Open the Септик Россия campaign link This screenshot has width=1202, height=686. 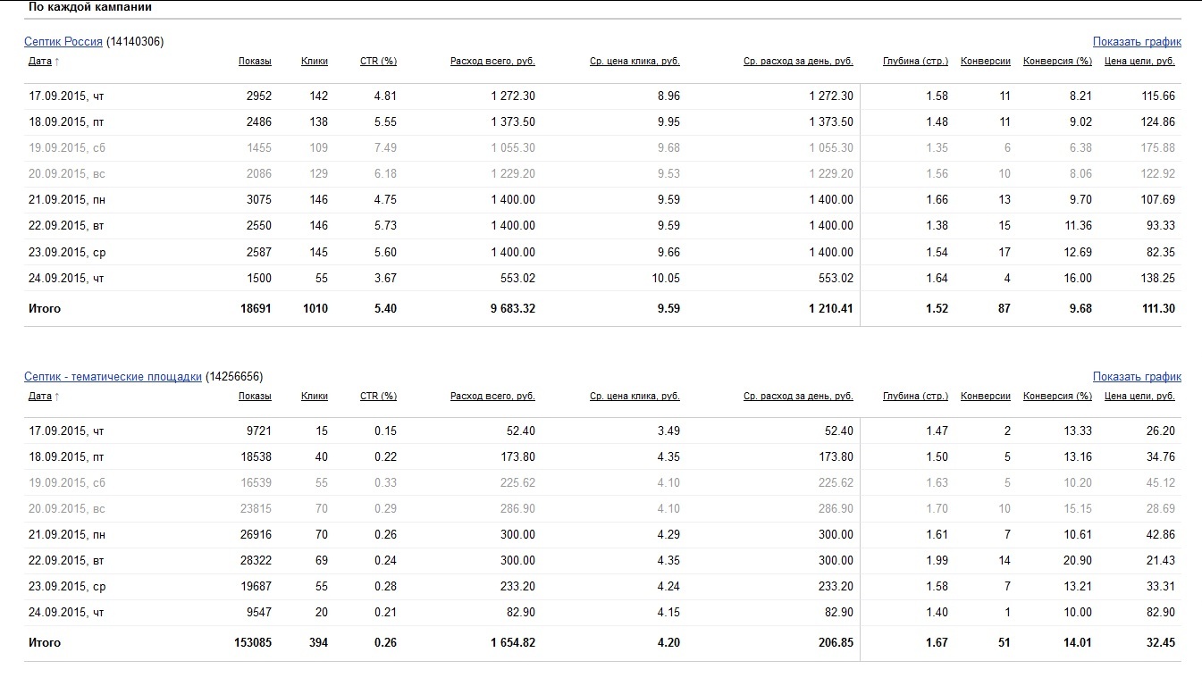(x=63, y=42)
